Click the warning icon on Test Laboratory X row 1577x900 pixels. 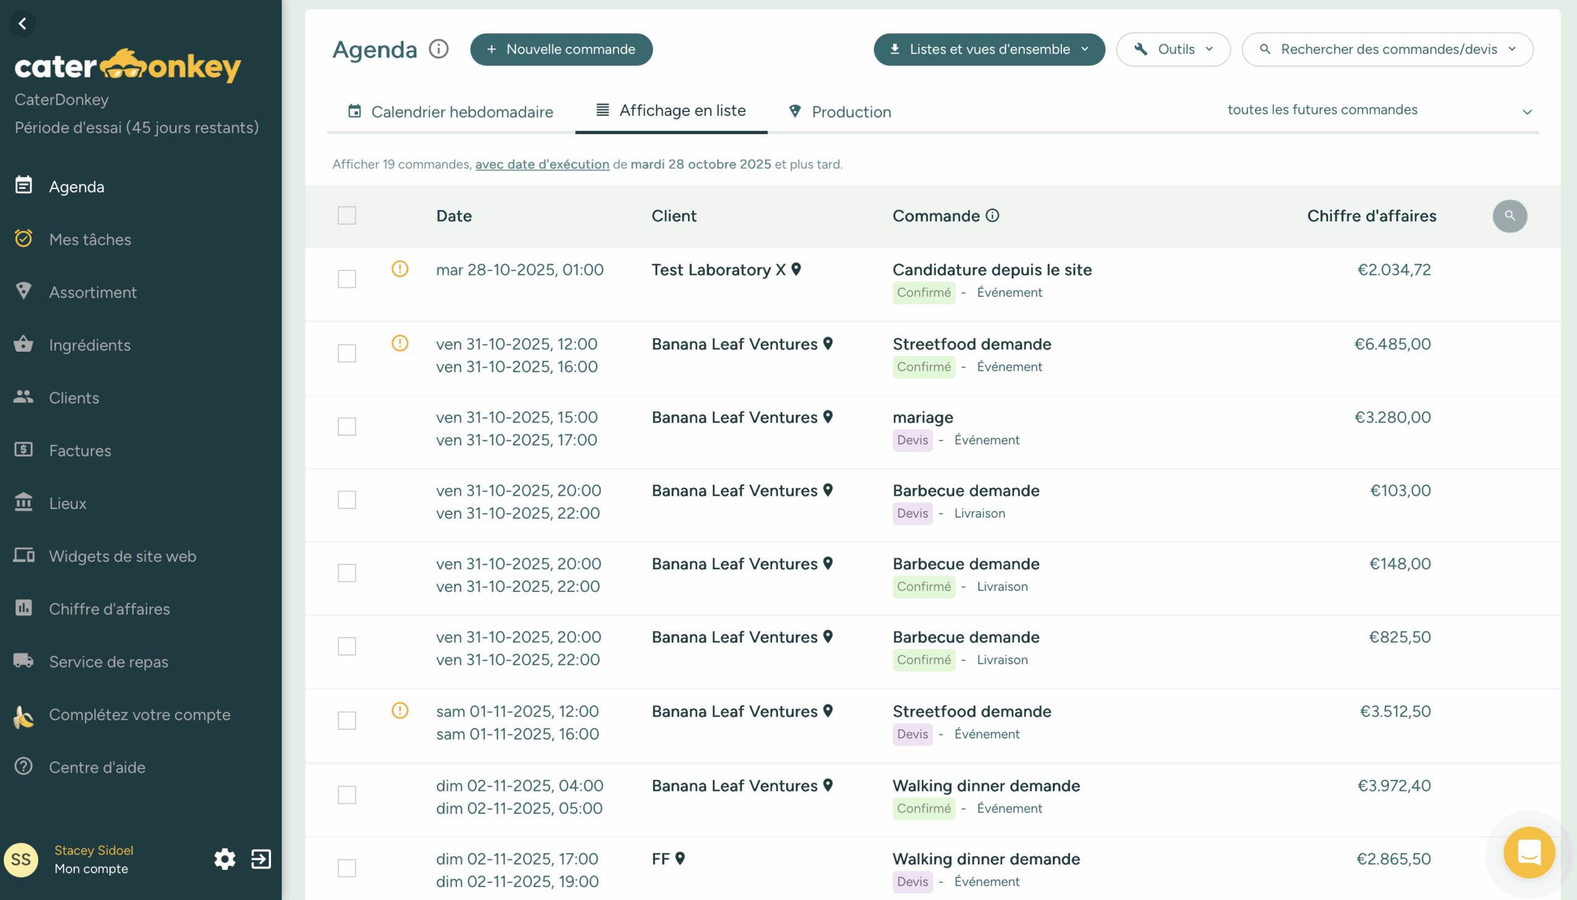tap(400, 269)
